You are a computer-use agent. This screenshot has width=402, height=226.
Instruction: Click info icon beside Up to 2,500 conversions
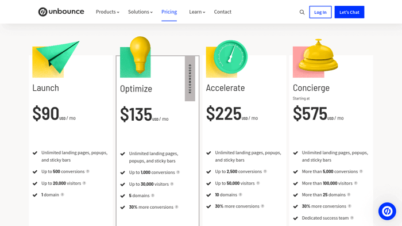[265, 171]
